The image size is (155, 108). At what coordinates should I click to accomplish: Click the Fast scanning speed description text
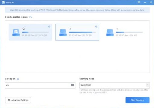click(x=114, y=91)
